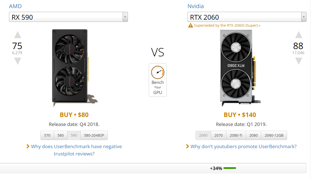The width and height of the screenshot is (311, 179).
Task: Click the chevron beside the youtubers question
Action: pos(187,146)
